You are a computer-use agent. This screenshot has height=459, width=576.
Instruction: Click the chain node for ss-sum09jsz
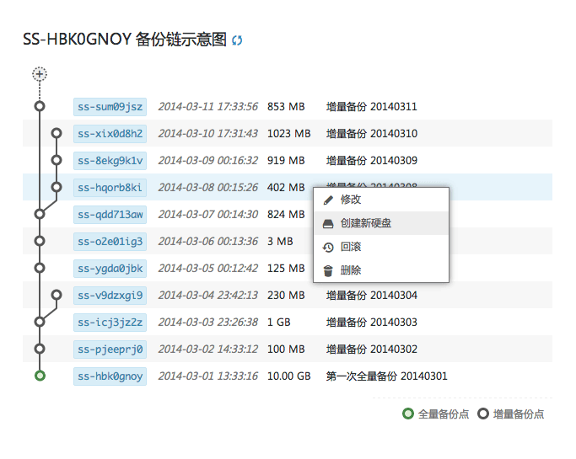click(x=40, y=106)
